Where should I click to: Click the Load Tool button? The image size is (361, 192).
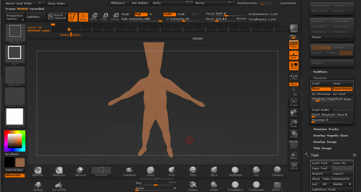point(321,163)
